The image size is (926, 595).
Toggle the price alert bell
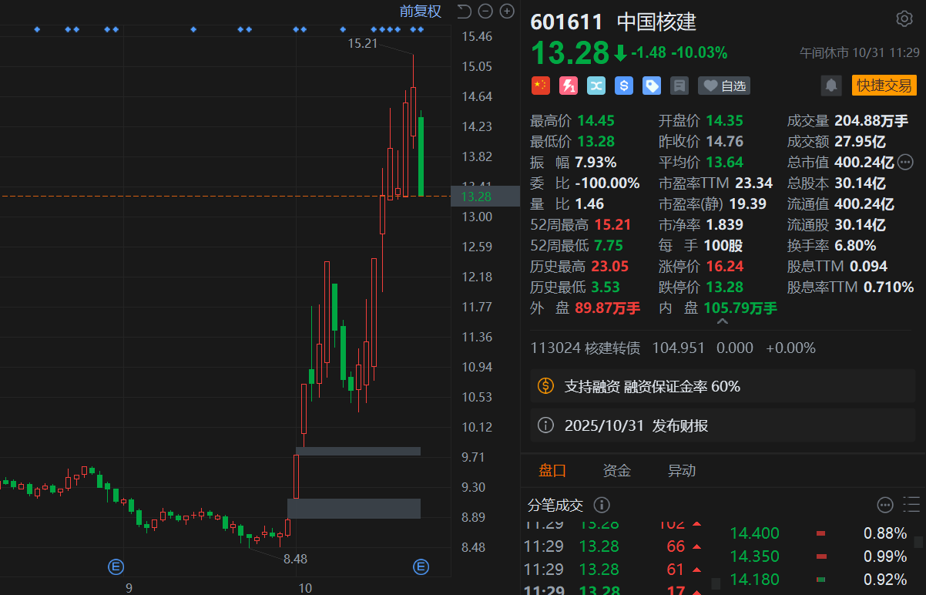(831, 86)
